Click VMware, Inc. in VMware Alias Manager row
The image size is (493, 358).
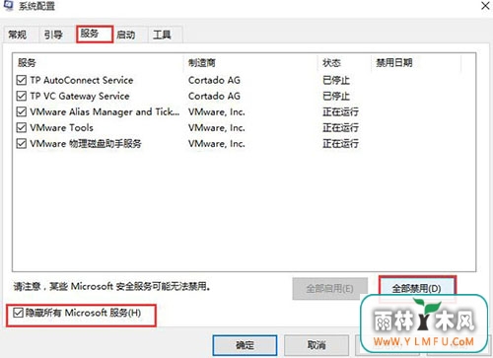coord(217,111)
